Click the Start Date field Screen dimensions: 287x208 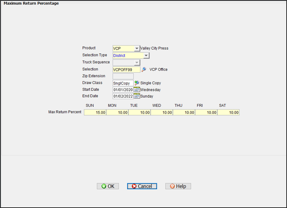coord(123,90)
